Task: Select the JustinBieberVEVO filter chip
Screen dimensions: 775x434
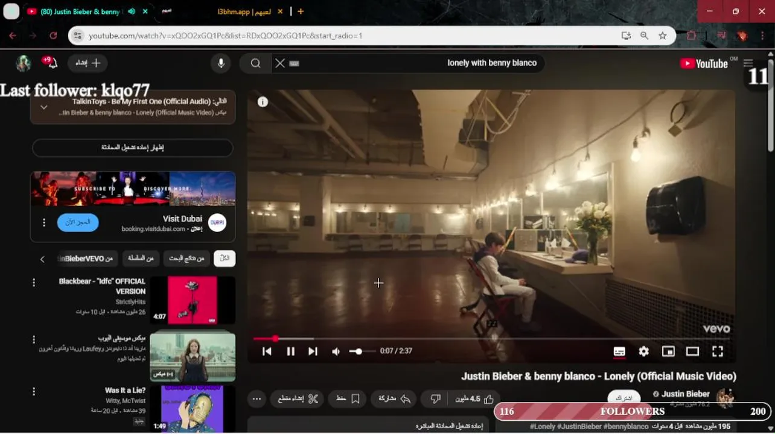Action: pos(86,259)
